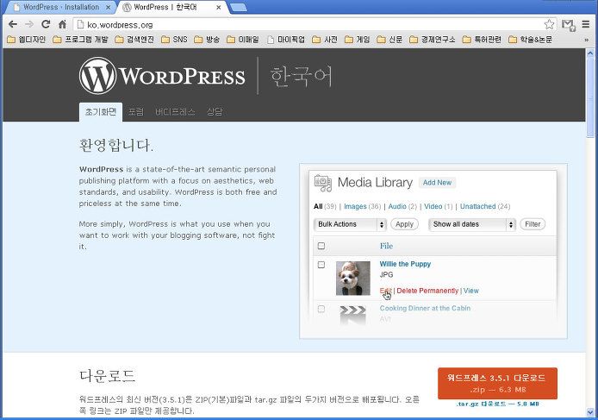
Task: Filter media by Video (1)
Action: click(439, 207)
